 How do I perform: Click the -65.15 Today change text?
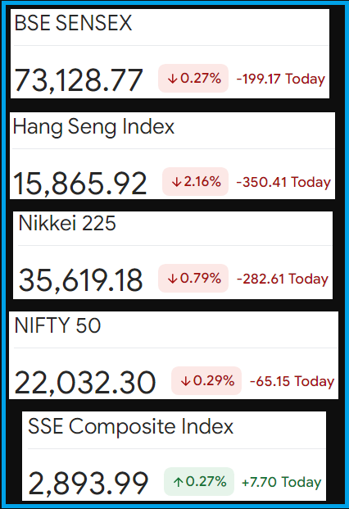[292, 381]
